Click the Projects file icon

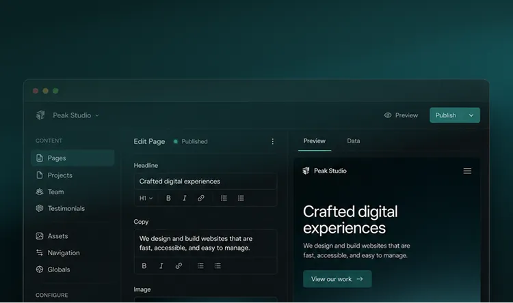pyautogui.click(x=40, y=175)
